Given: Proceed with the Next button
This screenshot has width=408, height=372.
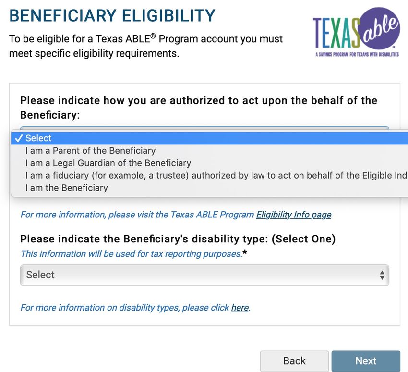Looking at the screenshot, I should coord(366,361).
